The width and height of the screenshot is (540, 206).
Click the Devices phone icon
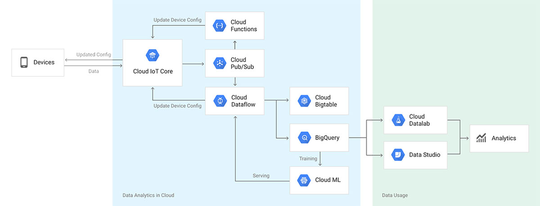(x=24, y=63)
